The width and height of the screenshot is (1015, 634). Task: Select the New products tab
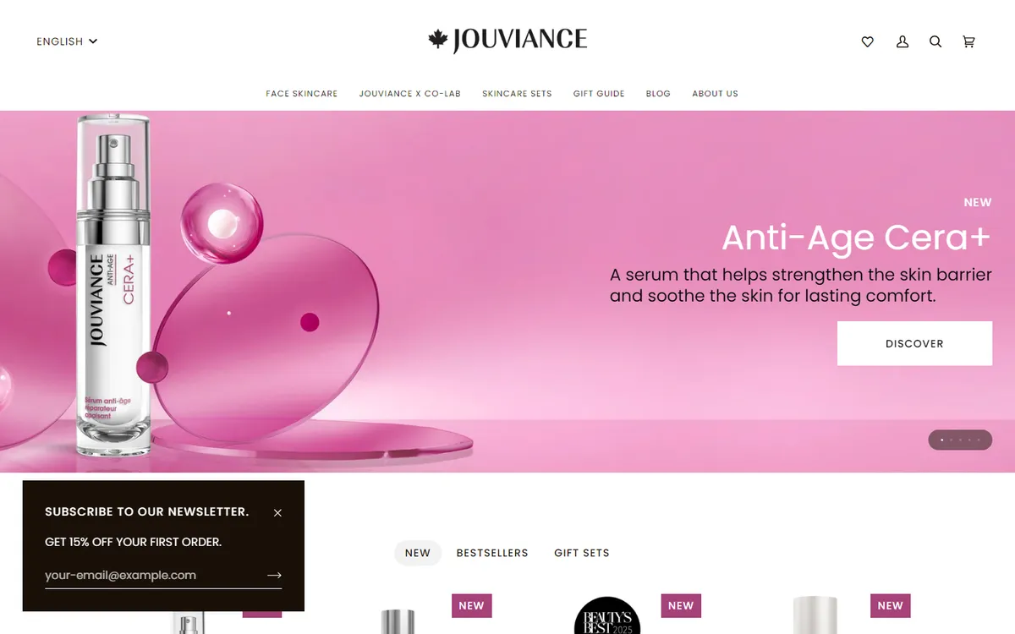tap(418, 553)
